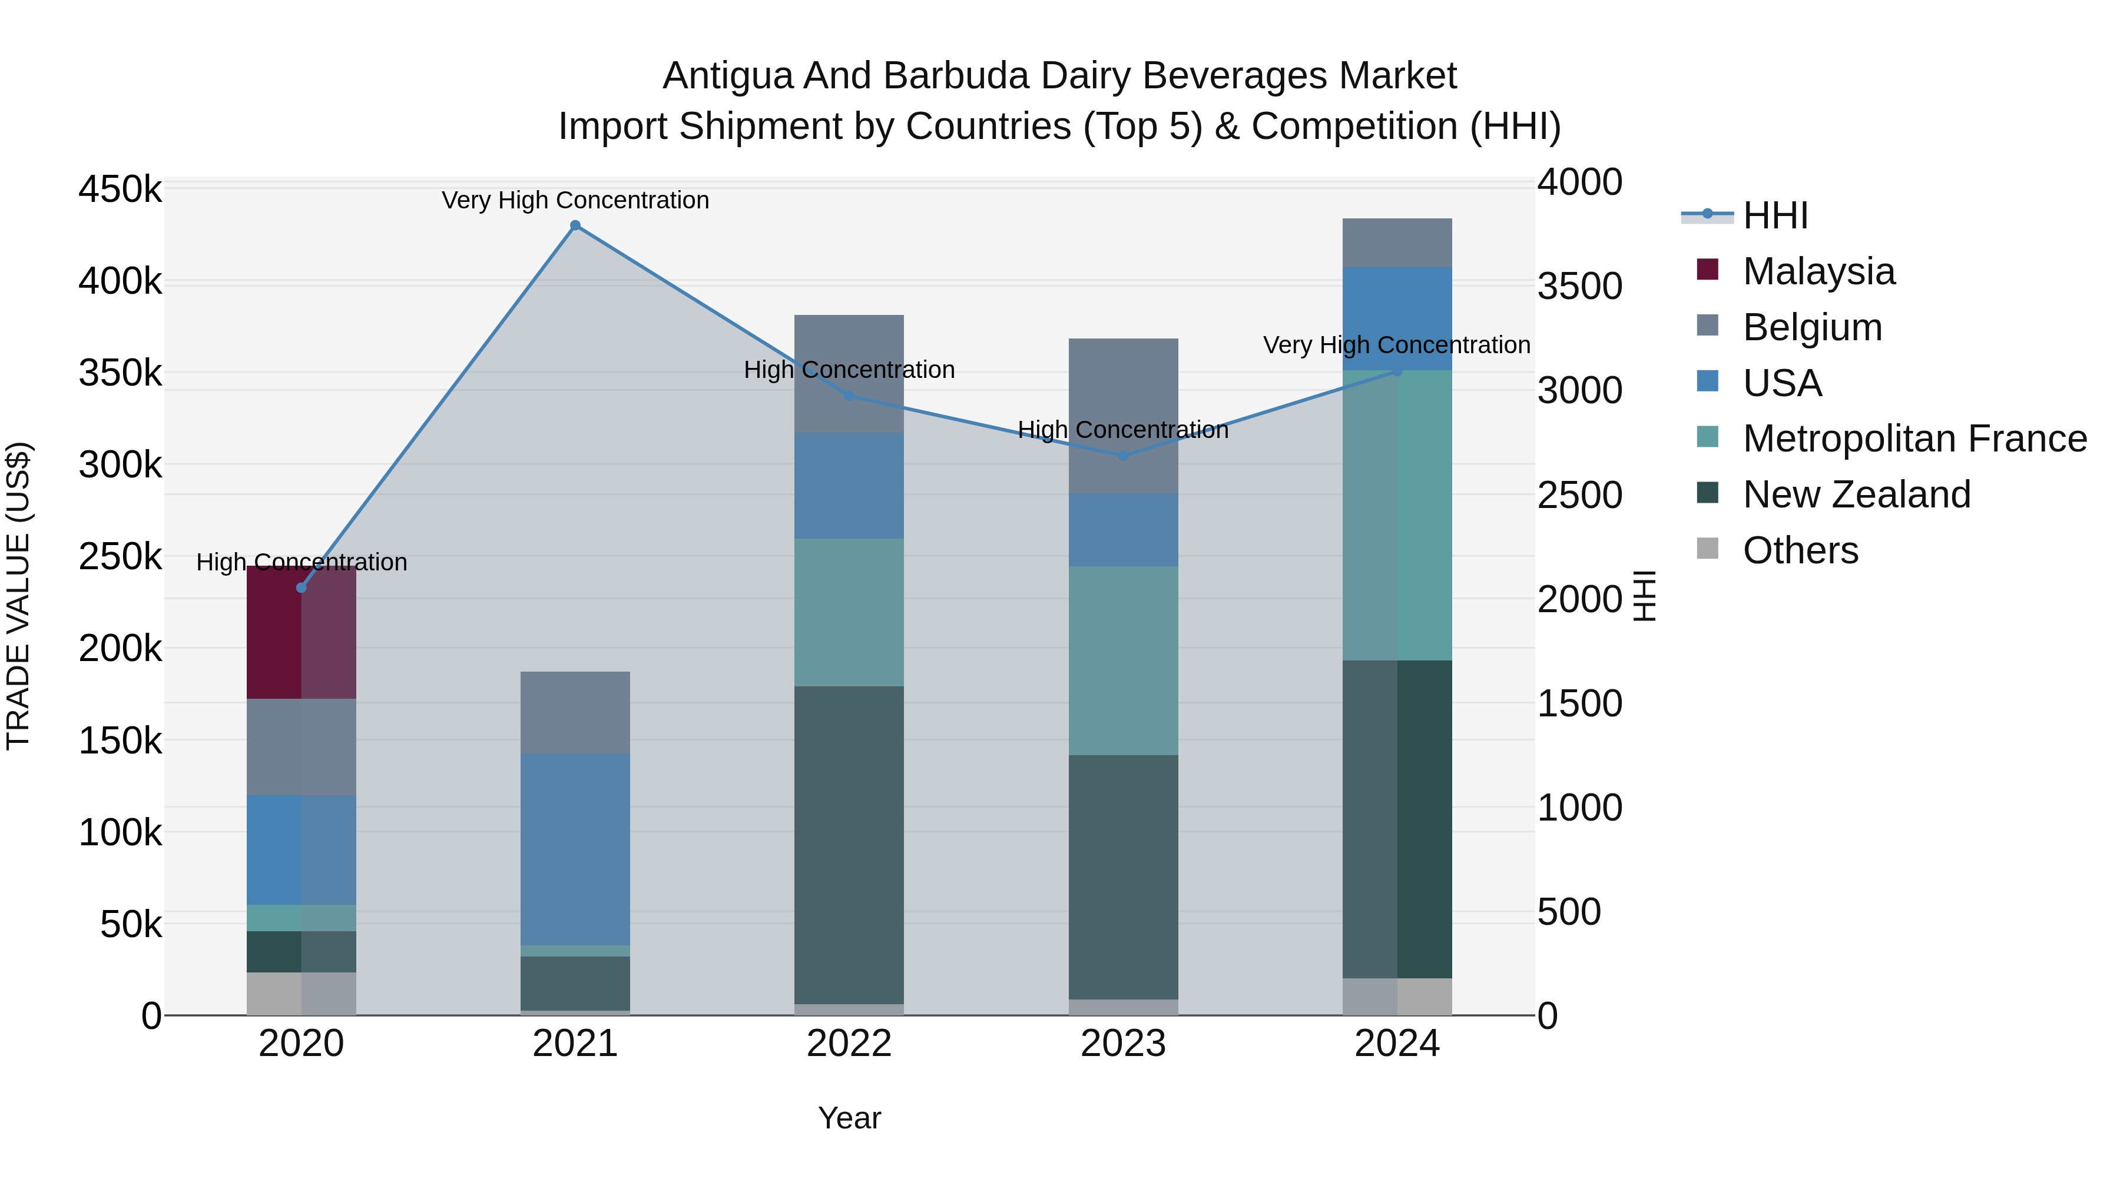Click the 4000 right axis tick label
The width and height of the screenshot is (2120, 1192).
point(1580,182)
